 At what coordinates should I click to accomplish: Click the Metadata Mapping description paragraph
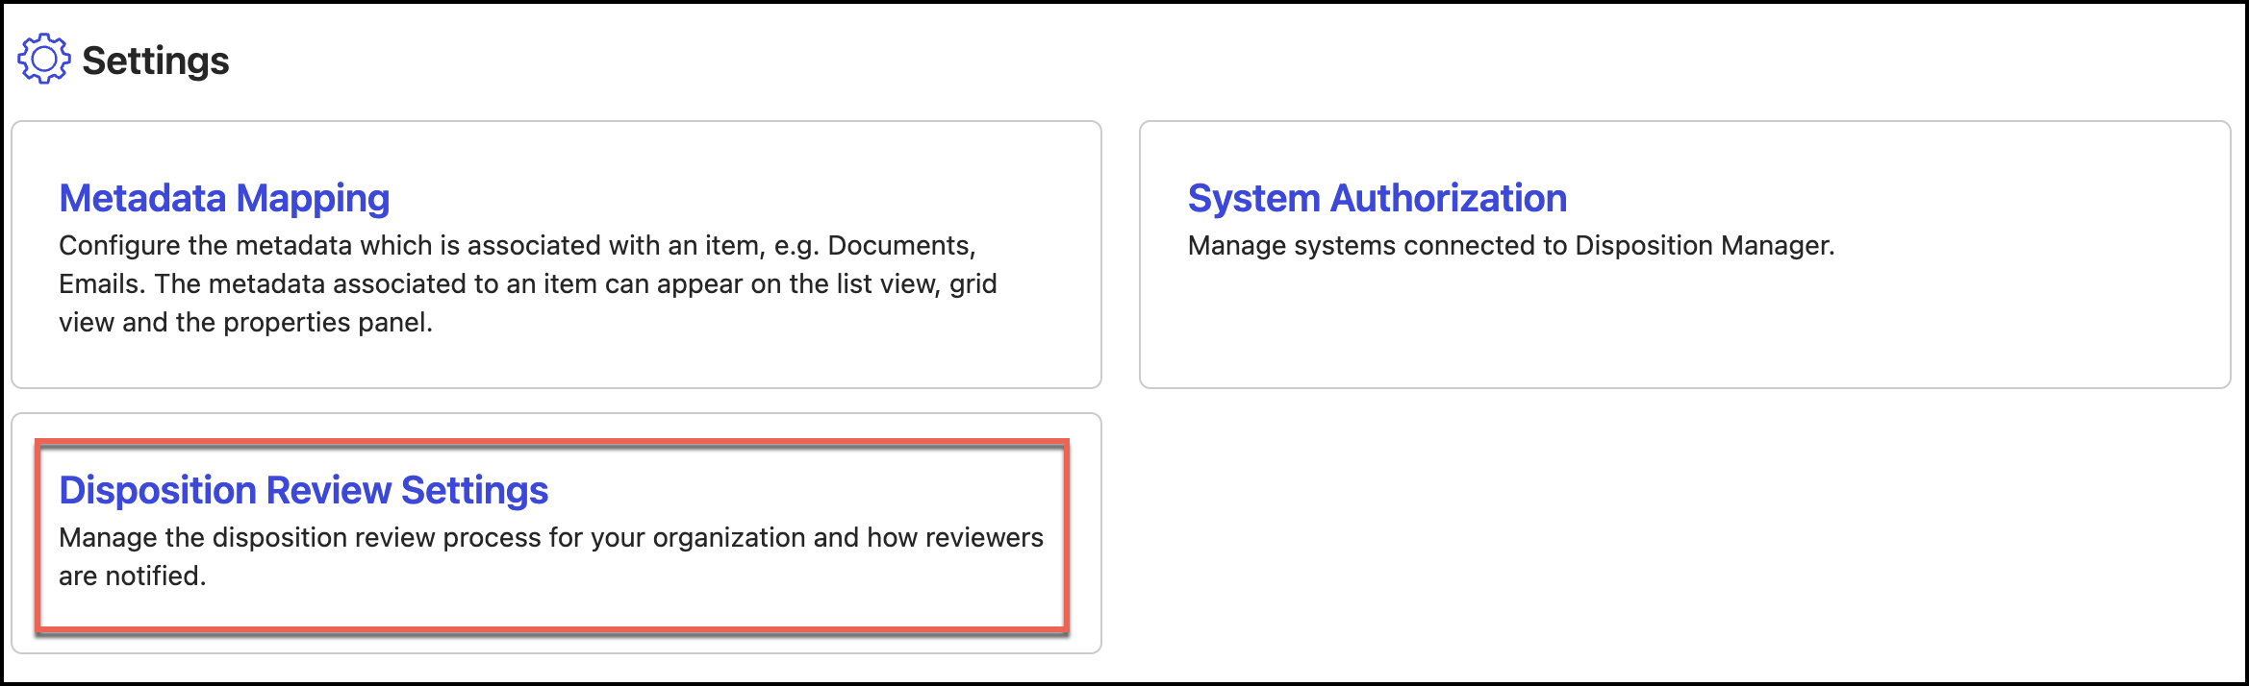click(527, 284)
